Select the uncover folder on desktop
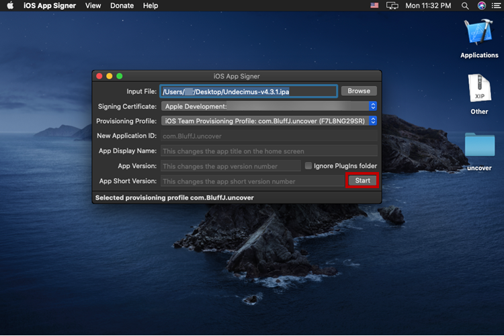The image size is (504, 336). coord(479,152)
